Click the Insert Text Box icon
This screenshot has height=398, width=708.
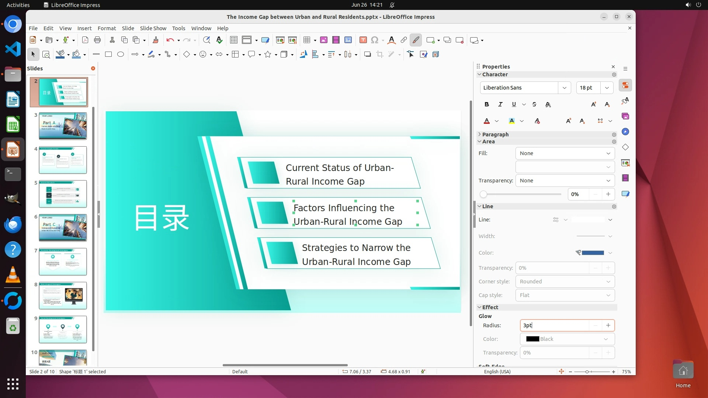[x=363, y=40]
